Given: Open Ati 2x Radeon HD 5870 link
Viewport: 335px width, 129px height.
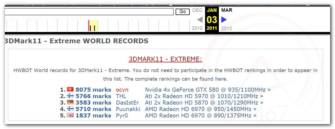Looking at the screenshot, I should (x=204, y=103).
